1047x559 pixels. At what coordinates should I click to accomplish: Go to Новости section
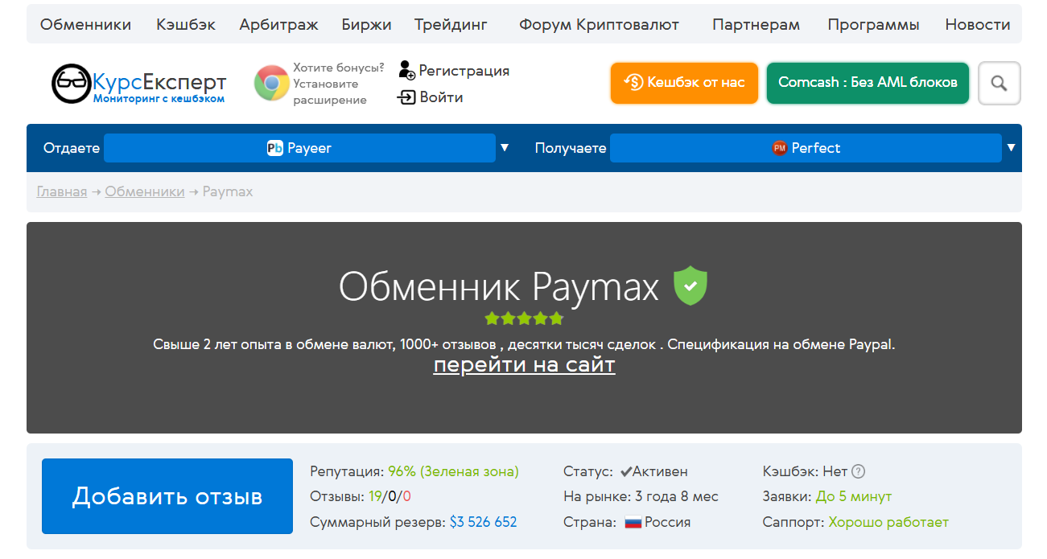tap(978, 24)
